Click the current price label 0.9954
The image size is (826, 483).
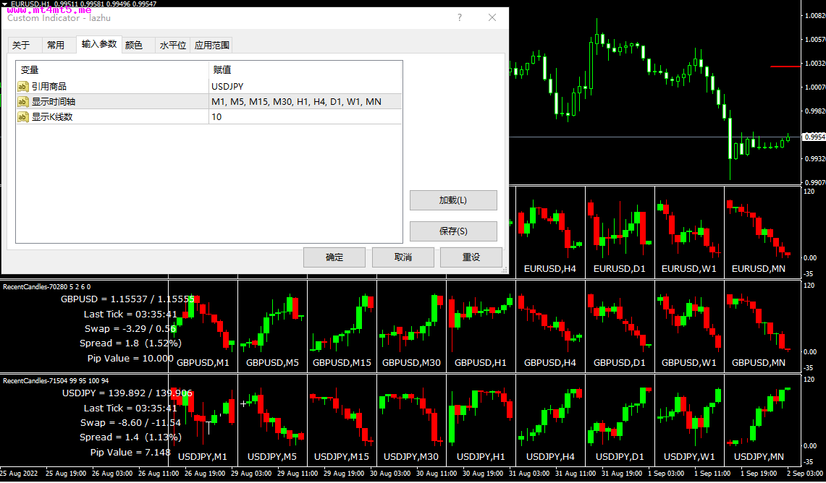pos(814,137)
